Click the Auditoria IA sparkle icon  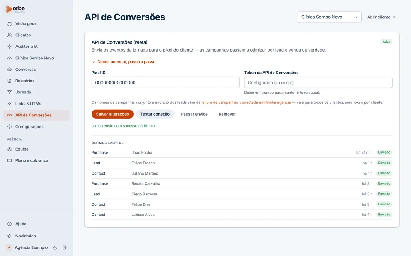pos(9,47)
